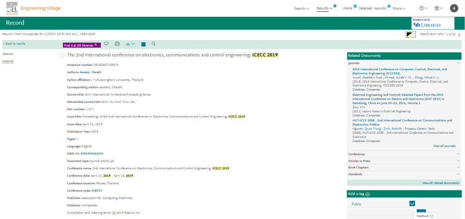Click highlighted ICECC 2019 in record title
The height and width of the screenshot is (219, 465).
point(265,55)
